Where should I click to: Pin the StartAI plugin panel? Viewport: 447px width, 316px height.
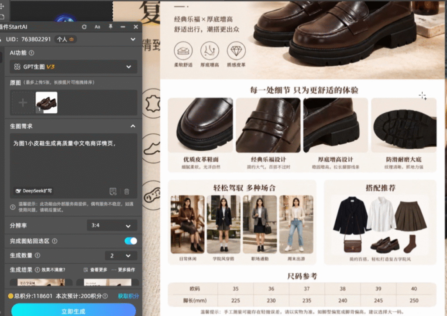pyautogui.click(x=111, y=27)
